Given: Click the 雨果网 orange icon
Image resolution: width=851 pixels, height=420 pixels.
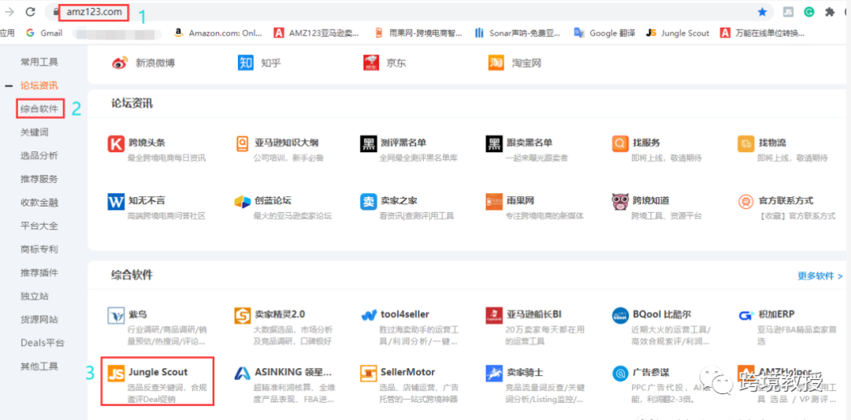Looking at the screenshot, I should coord(494,202).
